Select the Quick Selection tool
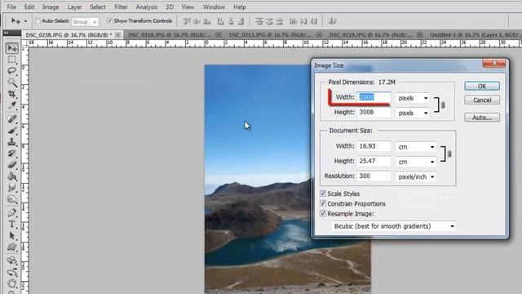522x294 pixels. 12,82
